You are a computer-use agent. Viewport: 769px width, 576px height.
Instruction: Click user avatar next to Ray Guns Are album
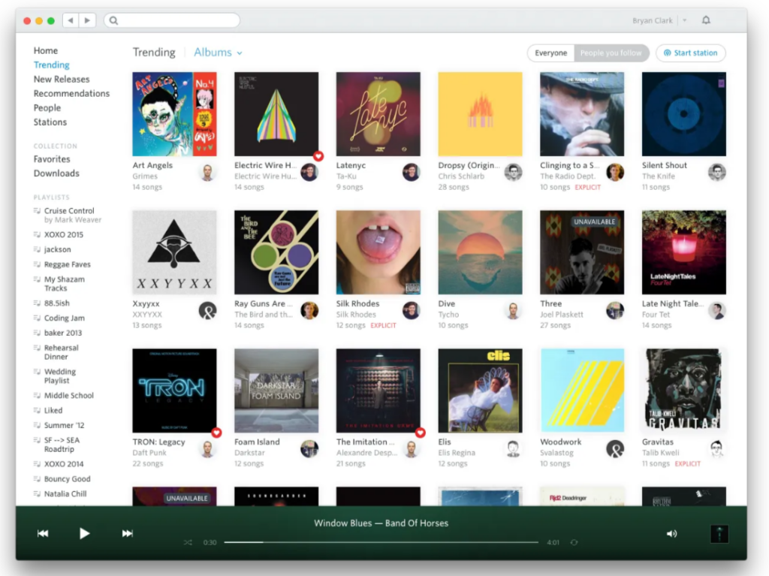point(309,311)
